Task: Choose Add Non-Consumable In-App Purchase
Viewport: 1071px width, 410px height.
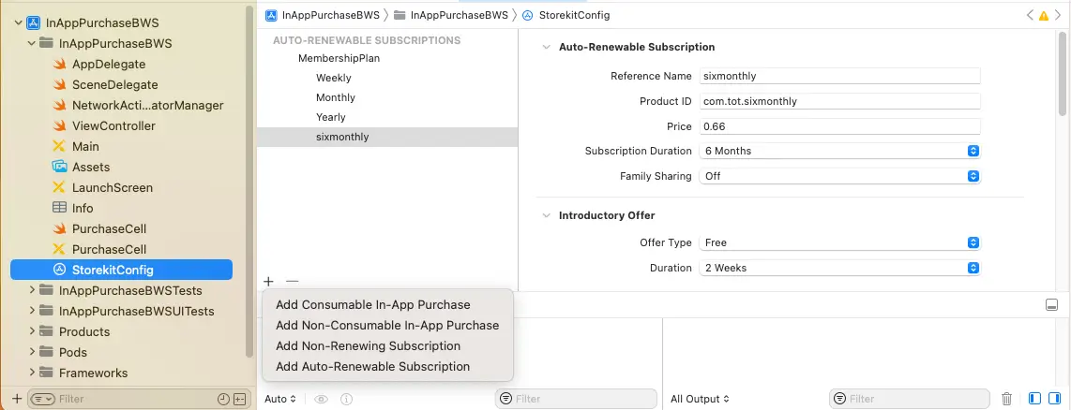Action: click(387, 326)
